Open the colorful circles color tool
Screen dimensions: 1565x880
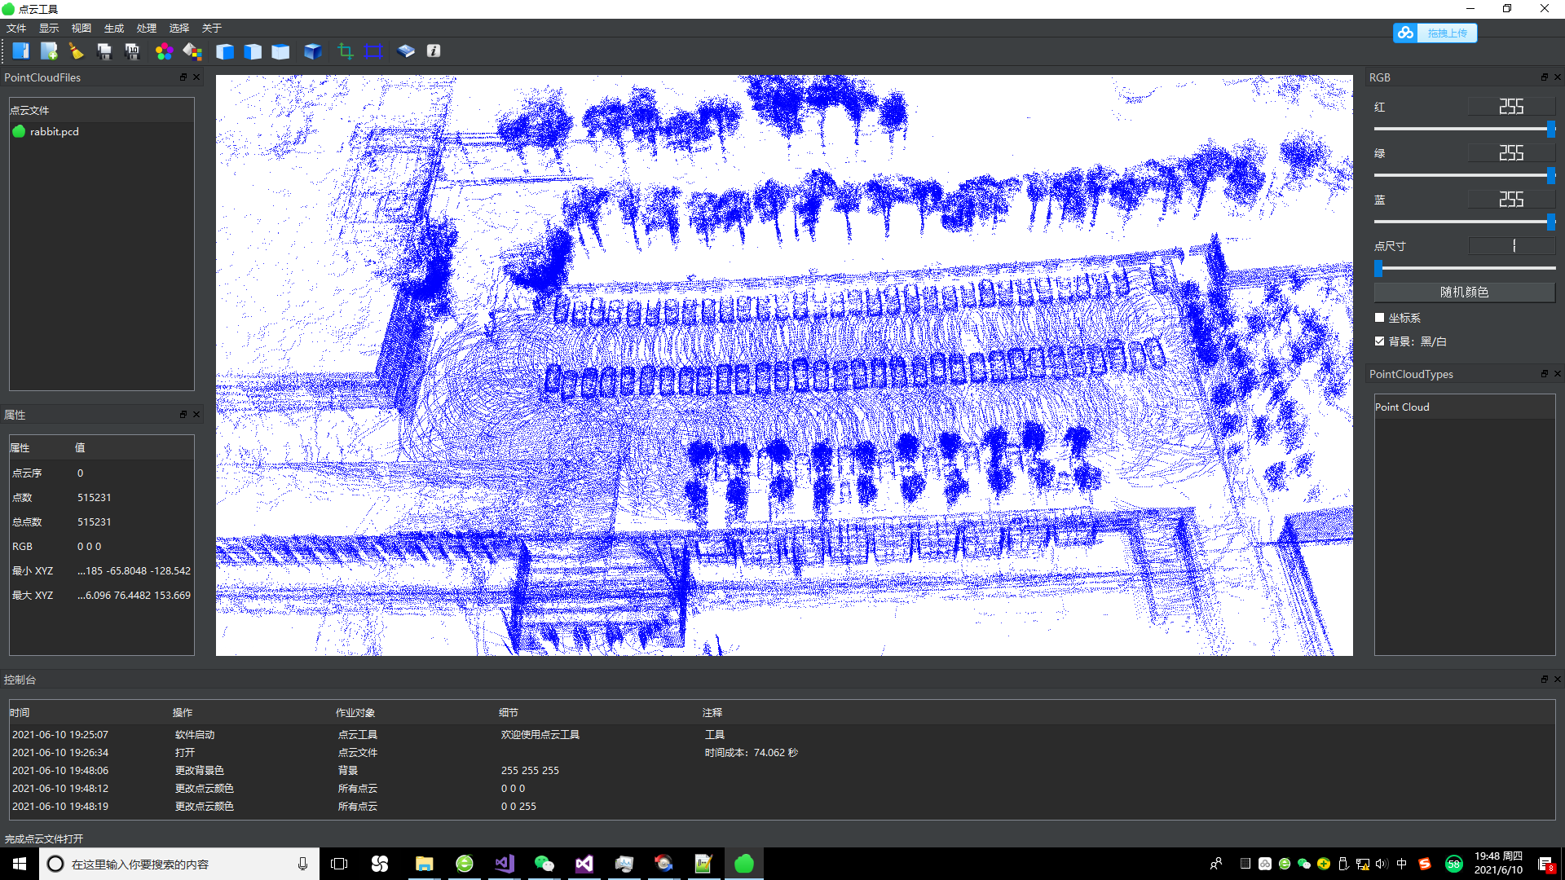click(x=164, y=51)
